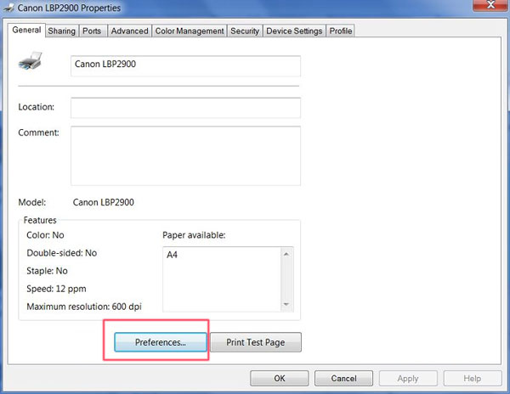Click the printer icon in the title bar

8,8
